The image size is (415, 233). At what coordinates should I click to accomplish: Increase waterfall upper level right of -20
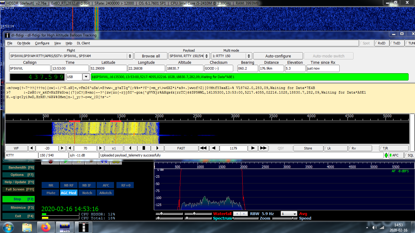tap(62, 148)
